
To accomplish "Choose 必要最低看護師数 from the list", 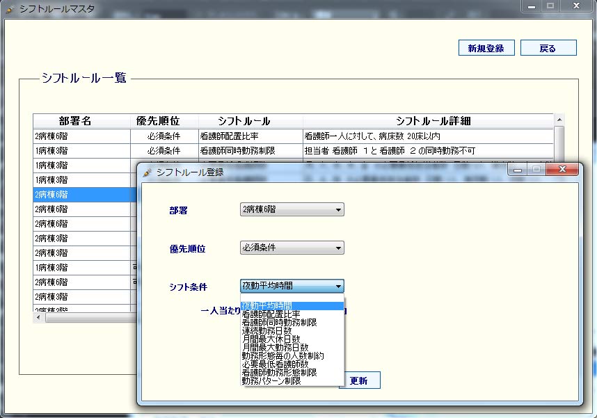I will pos(276,364).
